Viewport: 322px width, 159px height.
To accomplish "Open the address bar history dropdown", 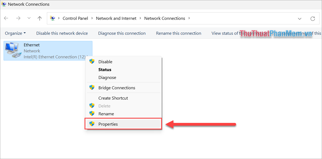I will 300,18.
